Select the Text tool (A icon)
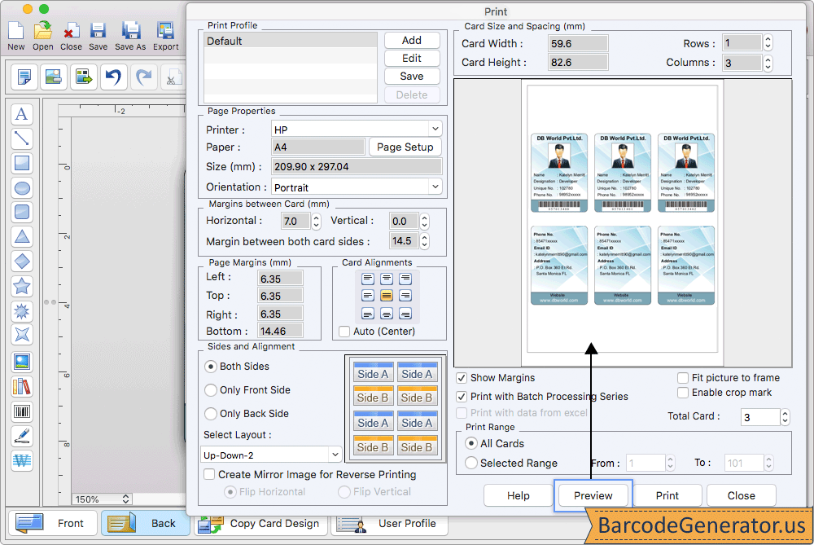Image resolution: width=814 pixels, height=545 pixels. (x=22, y=114)
